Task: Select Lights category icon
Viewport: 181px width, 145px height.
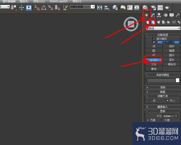Action: pos(158,22)
